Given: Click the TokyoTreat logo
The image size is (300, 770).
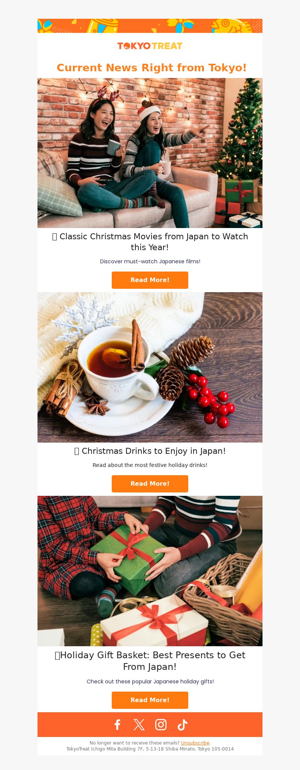Looking at the screenshot, I should (150, 46).
